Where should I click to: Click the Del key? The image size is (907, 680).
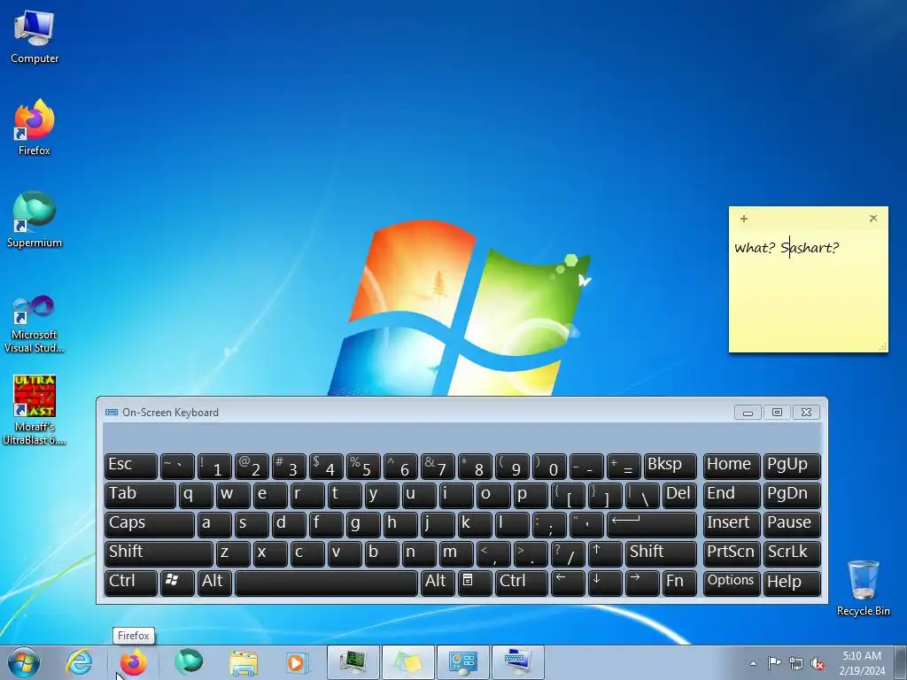679,495
